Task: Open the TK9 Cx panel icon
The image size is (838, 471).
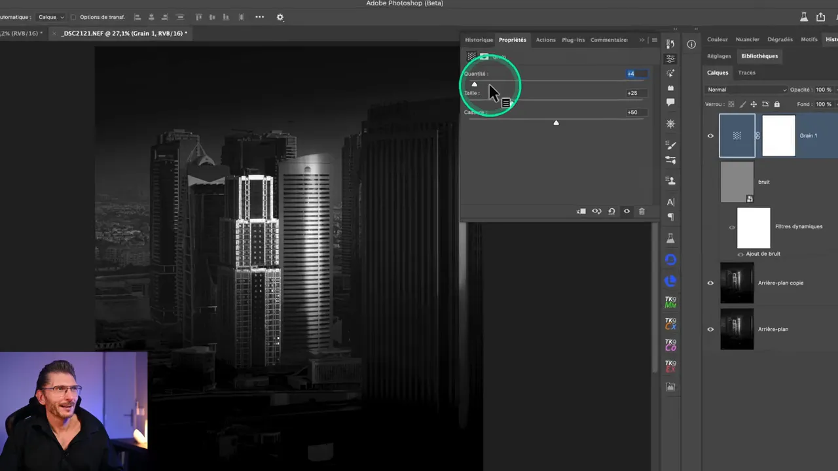Action: pyautogui.click(x=670, y=323)
